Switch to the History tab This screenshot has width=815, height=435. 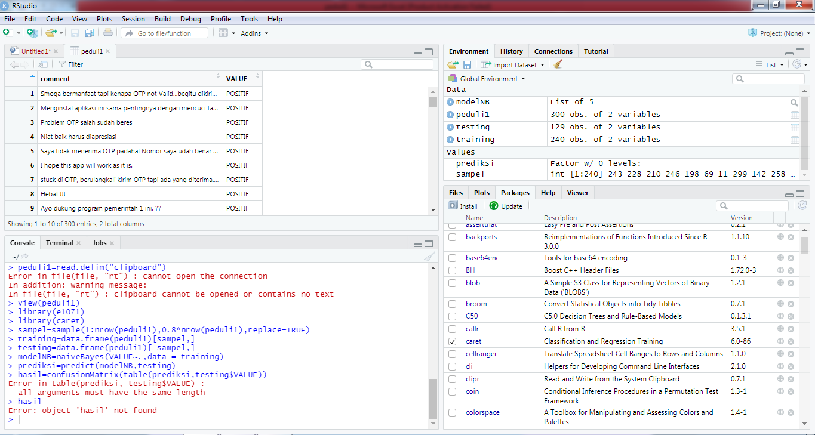click(512, 51)
